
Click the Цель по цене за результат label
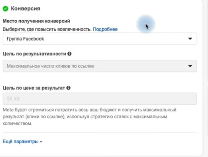coord(34,88)
